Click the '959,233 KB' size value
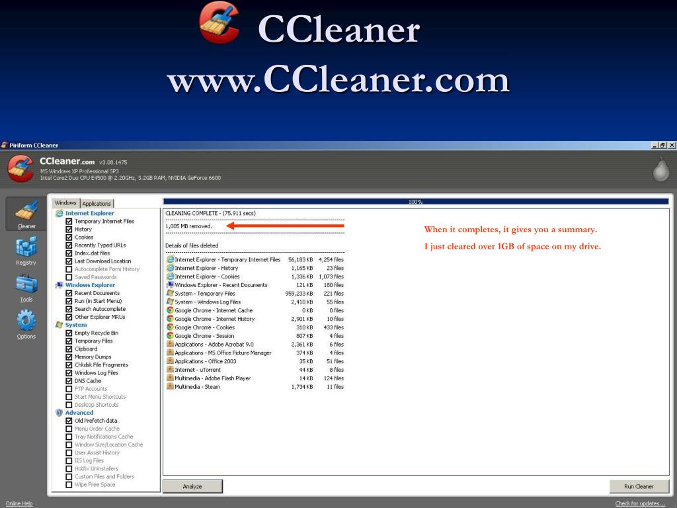Image resolution: width=677 pixels, height=508 pixels. click(299, 293)
